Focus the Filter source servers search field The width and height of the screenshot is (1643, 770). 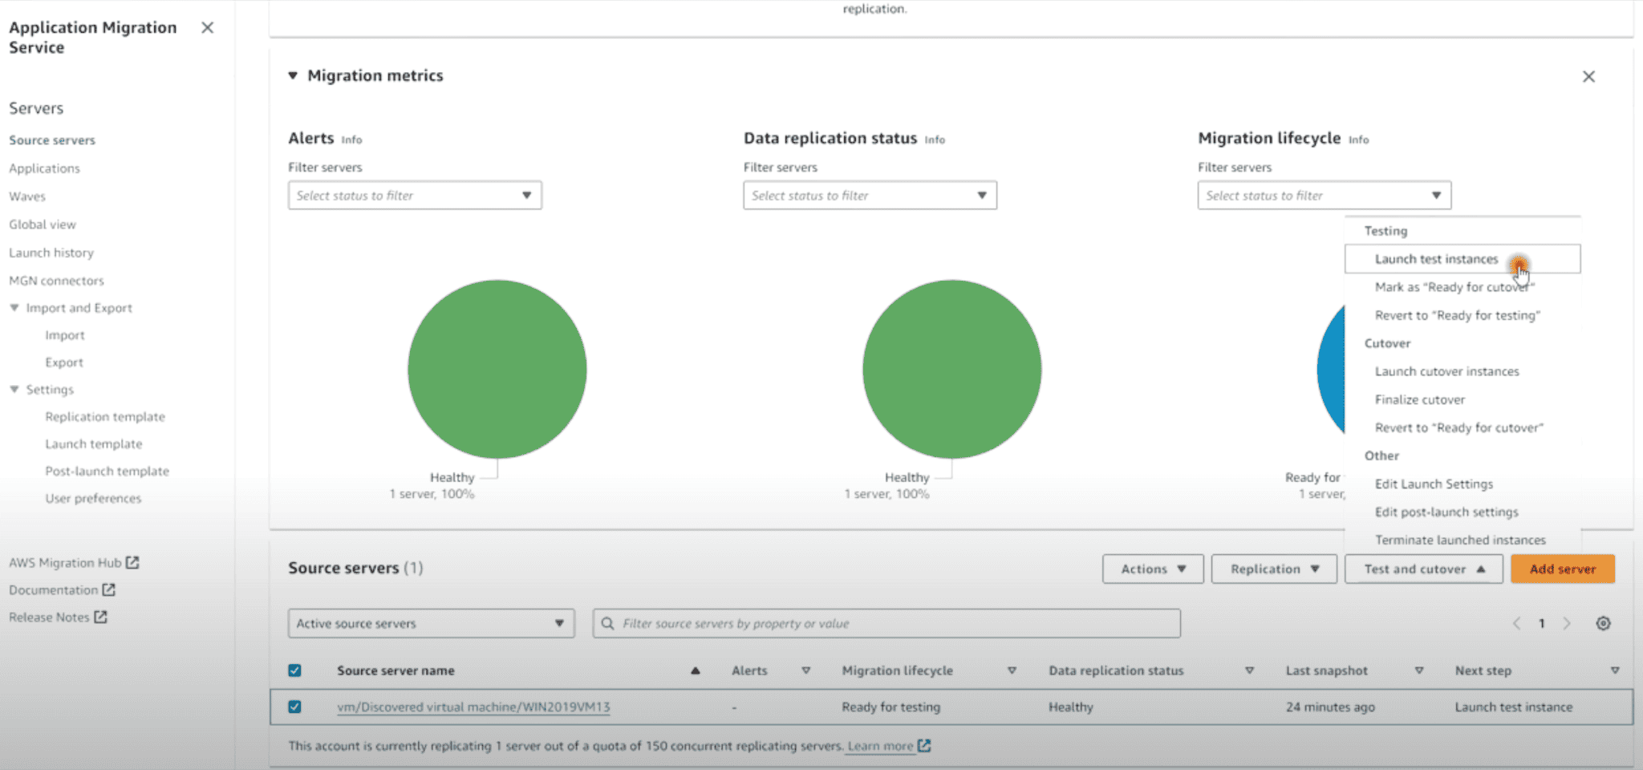[x=886, y=623]
